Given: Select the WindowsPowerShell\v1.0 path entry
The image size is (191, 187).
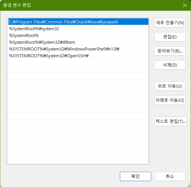Looking at the screenshot, I should point(78,49).
